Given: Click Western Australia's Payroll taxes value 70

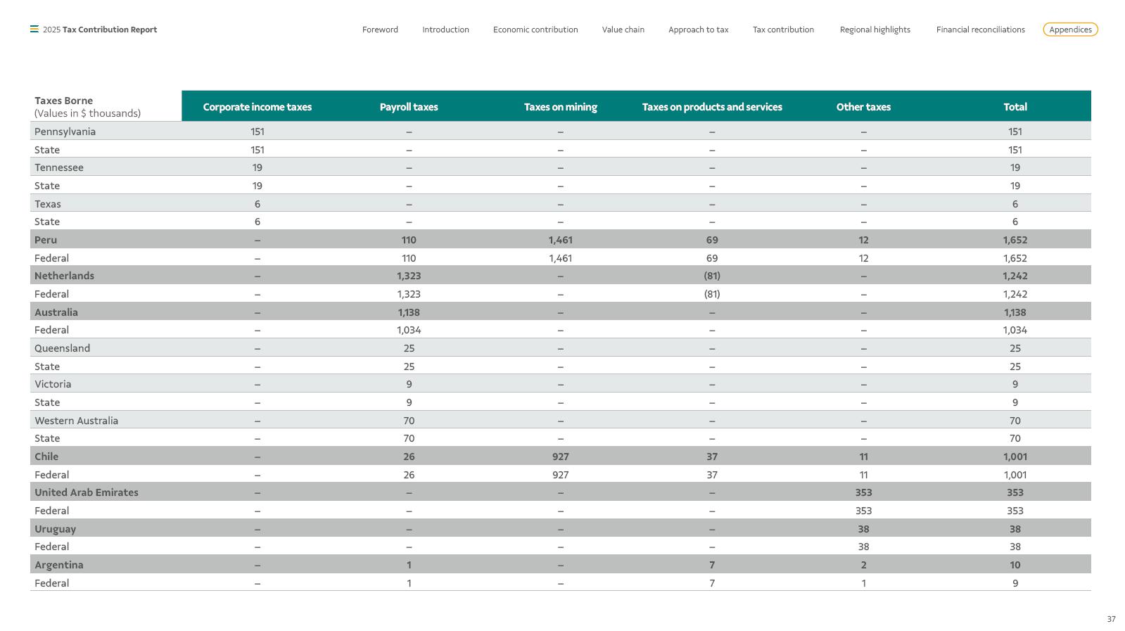Looking at the screenshot, I should (x=409, y=421).
